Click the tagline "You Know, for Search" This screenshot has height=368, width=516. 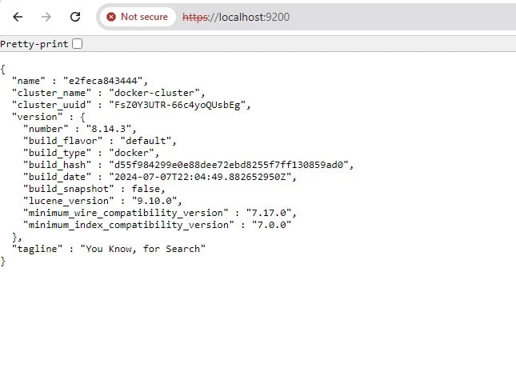pyautogui.click(x=143, y=249)
